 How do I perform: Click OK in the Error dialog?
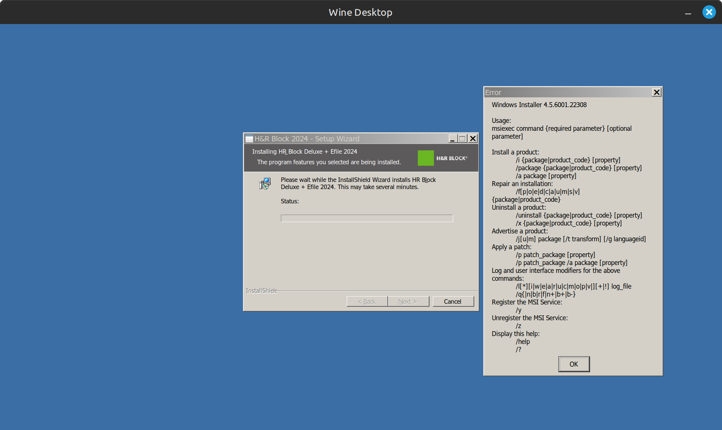[x=574, y=364]
